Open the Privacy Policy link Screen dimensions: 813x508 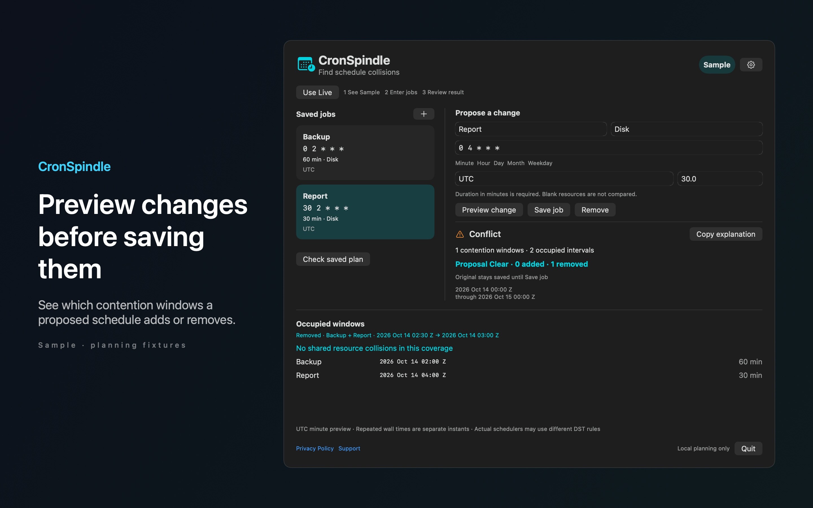[315, 448]
